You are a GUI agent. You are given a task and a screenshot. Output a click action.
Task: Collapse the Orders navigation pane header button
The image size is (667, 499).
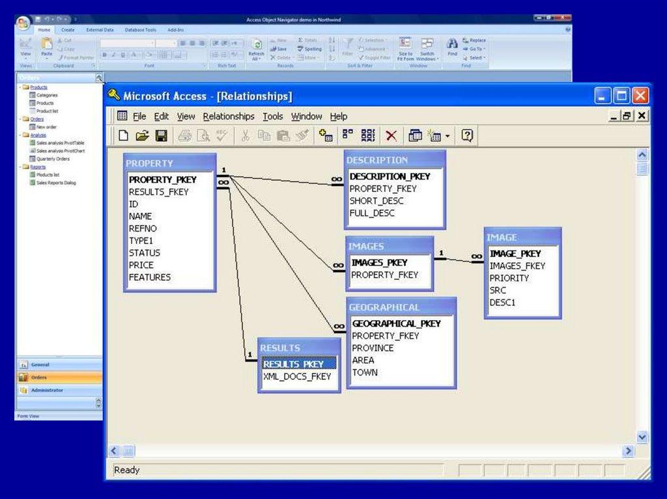[99, 78]
